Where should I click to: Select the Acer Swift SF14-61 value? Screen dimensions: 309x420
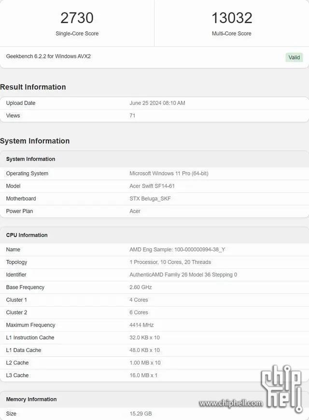pos(152,186)
